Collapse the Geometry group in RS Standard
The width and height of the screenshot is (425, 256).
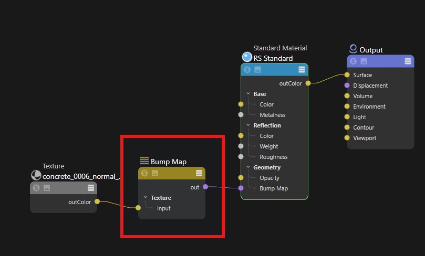(x=248, y=167)
